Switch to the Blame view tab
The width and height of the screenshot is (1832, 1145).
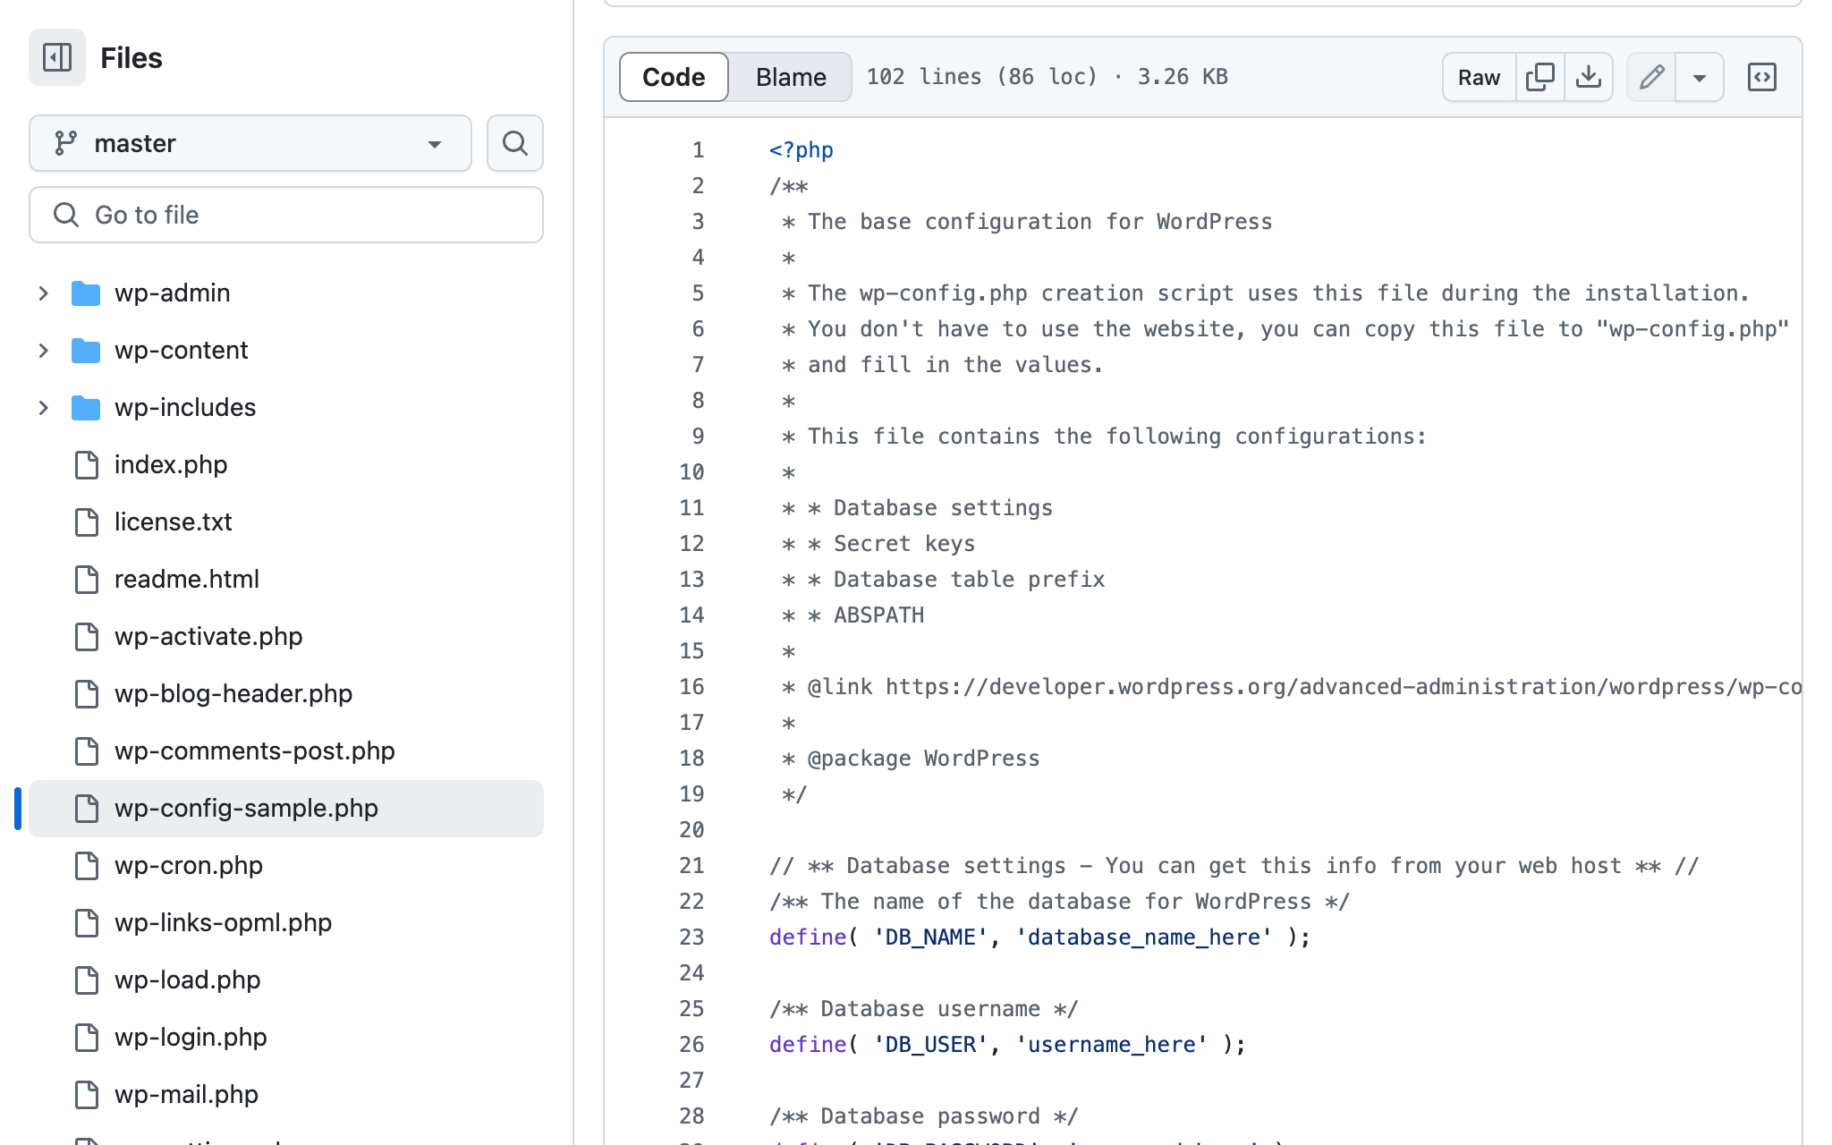791,77
